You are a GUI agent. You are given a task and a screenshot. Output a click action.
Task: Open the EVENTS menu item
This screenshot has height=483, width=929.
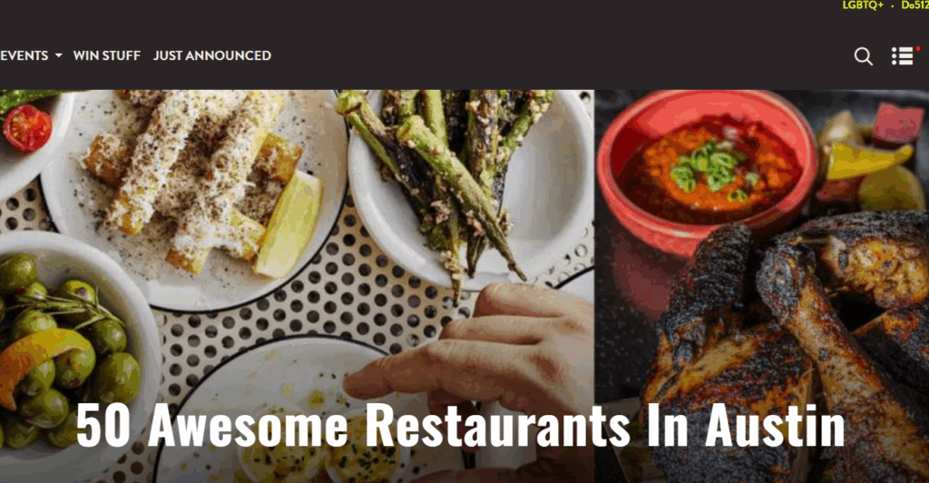click(x=24, y=55)
